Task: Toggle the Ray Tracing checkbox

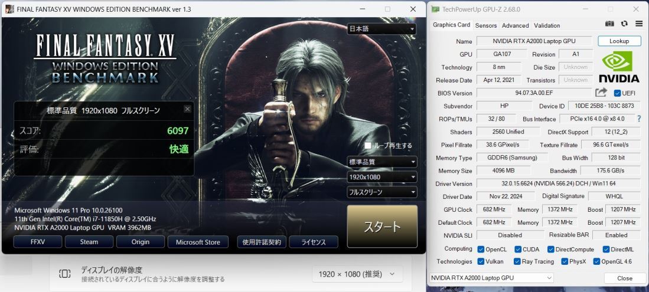Action: point(517,261)
